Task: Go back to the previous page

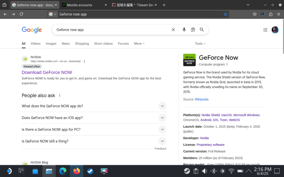Action: coord(5,14)
